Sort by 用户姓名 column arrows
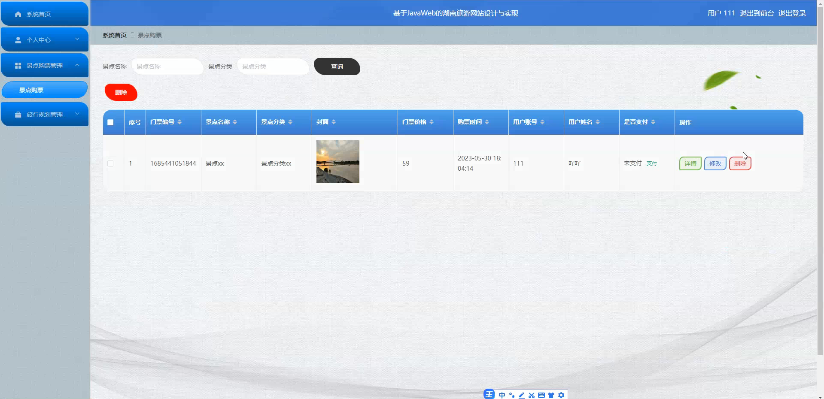 [x=598, y=122]
